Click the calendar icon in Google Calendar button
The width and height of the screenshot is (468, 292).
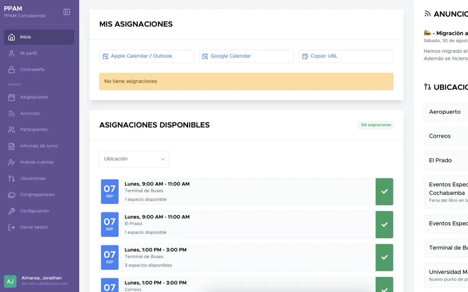(x=205, y=56)
